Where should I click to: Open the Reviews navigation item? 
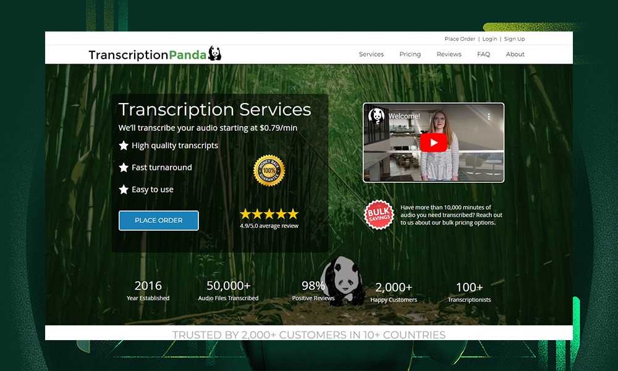449,54
